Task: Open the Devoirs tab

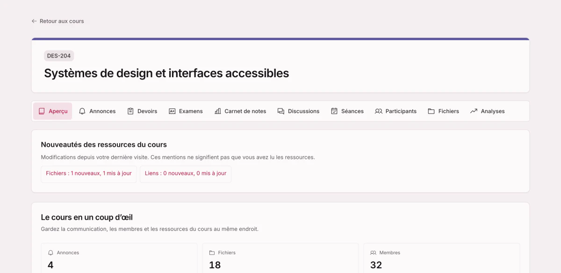Action: pyautogui.click(x=142, y=111)
